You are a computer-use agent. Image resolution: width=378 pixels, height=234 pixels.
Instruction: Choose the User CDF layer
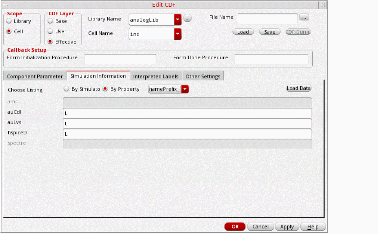tap(50, 31)
